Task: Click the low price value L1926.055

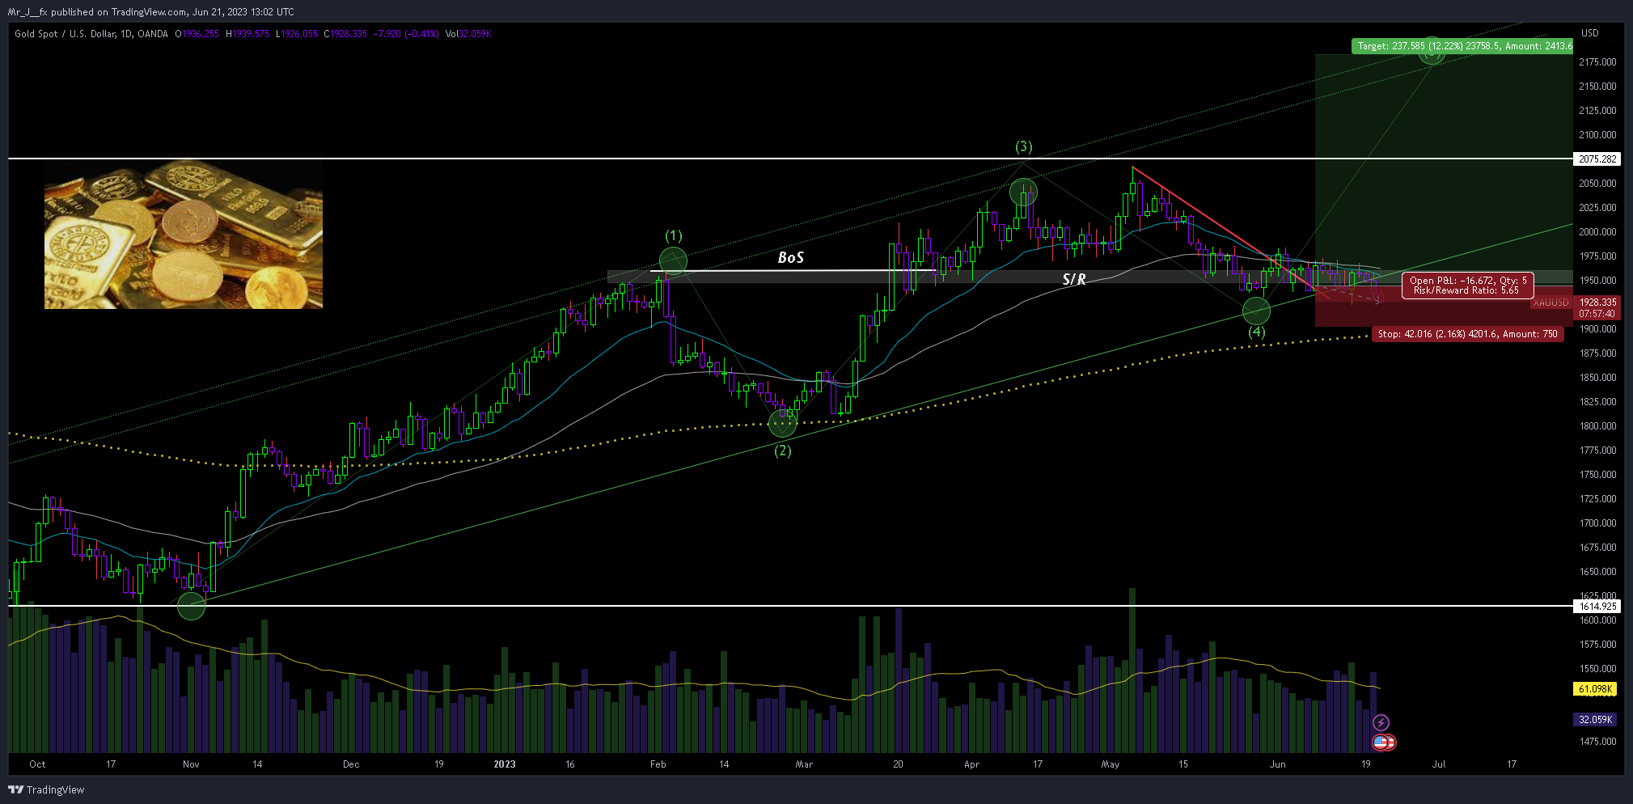Action: point(297,34)
